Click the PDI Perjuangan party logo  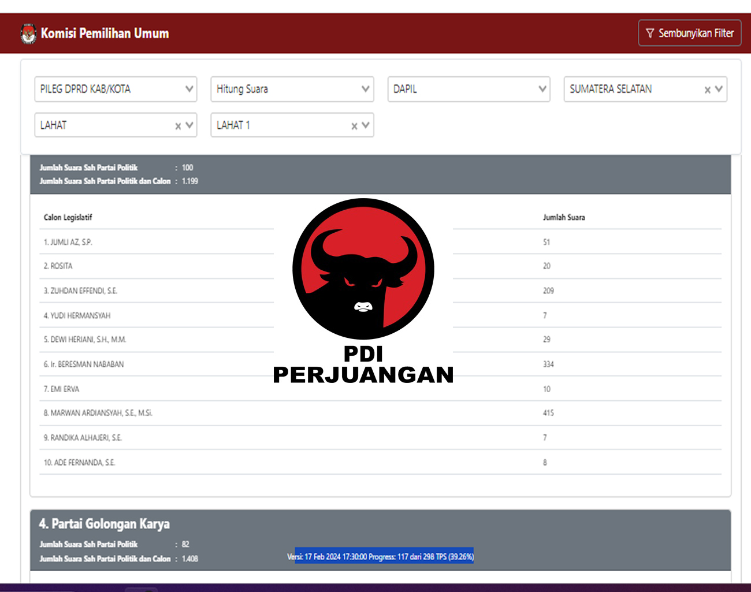pyautogui.click(x=363, y=291)
